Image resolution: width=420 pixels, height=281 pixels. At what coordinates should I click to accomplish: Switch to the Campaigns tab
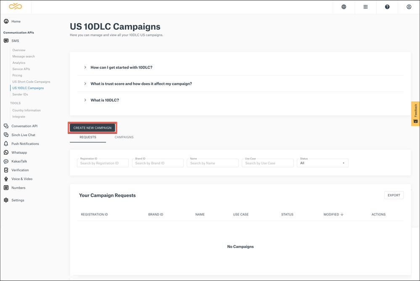pyautogui.click(x=124, y=137)
